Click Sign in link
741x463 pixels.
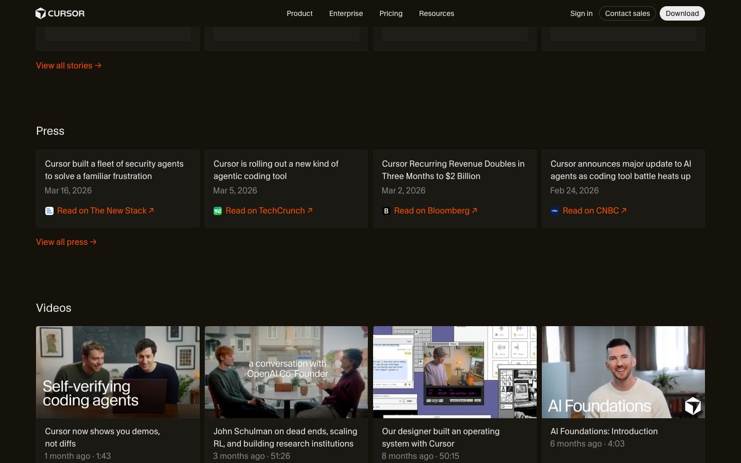click(581, 13)
